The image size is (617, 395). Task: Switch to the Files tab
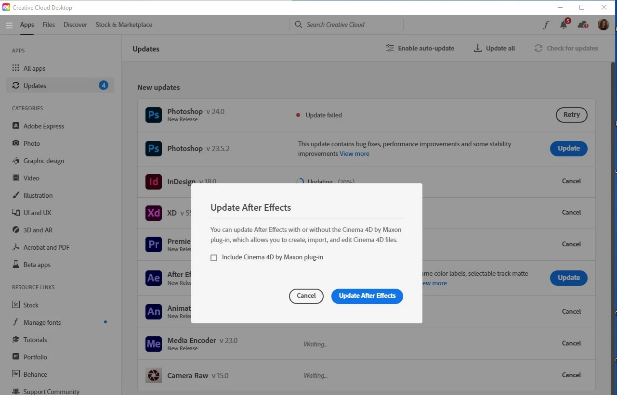(x=49, y=25)
